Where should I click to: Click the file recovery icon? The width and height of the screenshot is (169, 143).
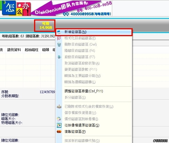pyautogui.click(x=59, y=107)
